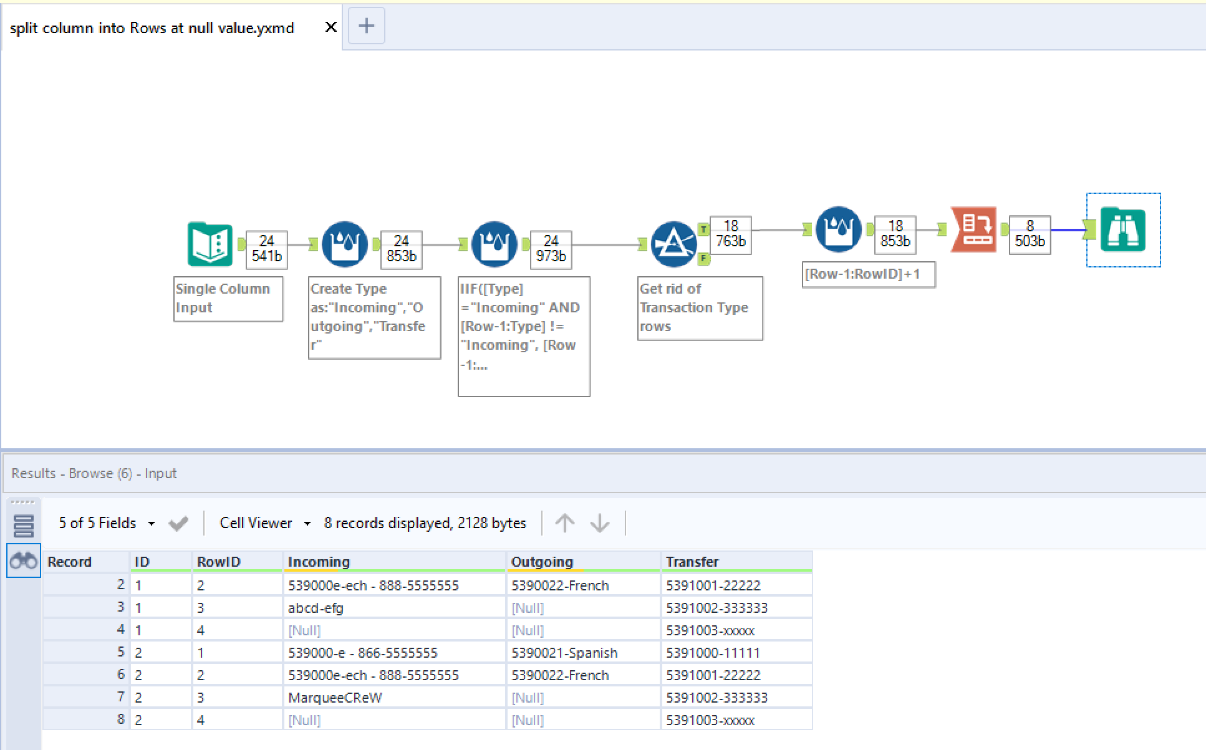This screenshot has width=1206, height=750.
Task: Open the metadata list view icon
Action: [24, 526]
